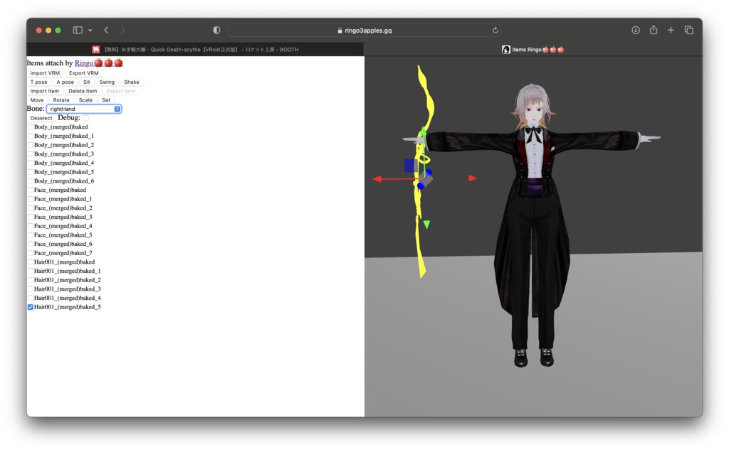This screenshot has width=729, height=452.
Task: Select the Move transform mode
Action: tap(37, 99)
